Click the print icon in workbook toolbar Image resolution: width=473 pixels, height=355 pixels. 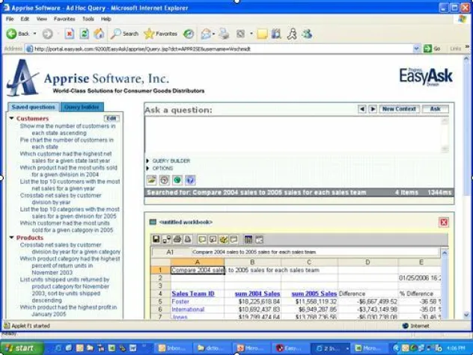177,239
